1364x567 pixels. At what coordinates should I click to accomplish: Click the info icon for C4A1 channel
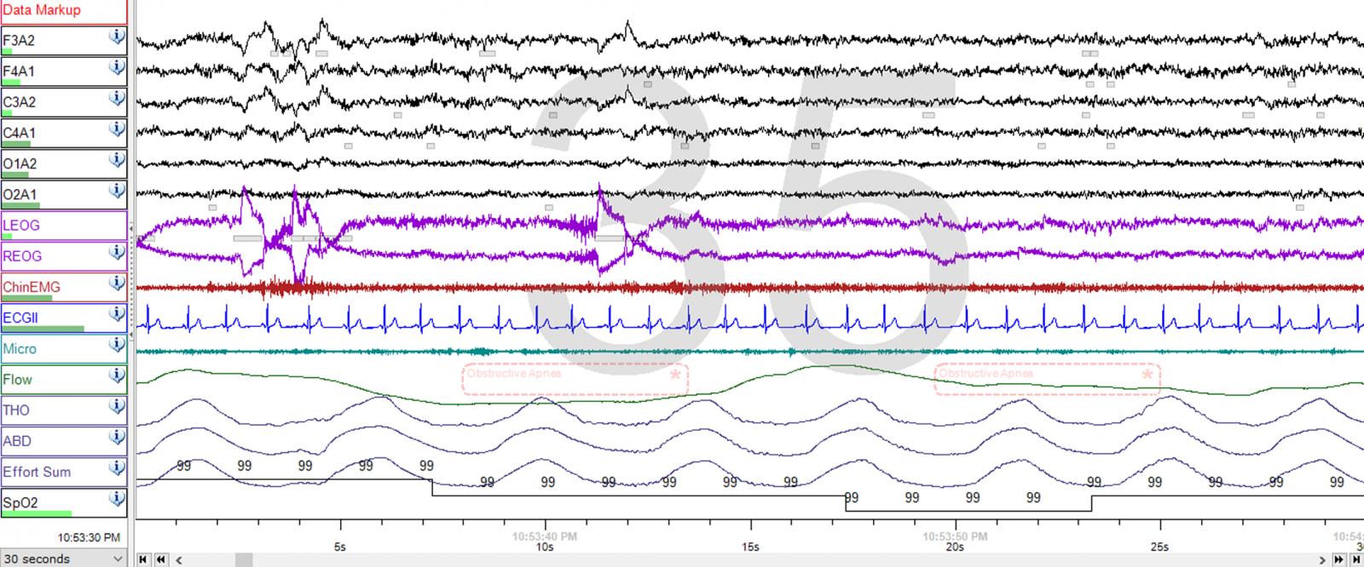tap(117, 129)
